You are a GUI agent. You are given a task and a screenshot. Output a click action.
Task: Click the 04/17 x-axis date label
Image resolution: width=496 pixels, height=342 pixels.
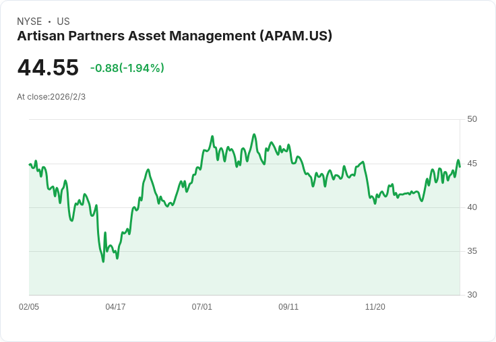(115, 307)
